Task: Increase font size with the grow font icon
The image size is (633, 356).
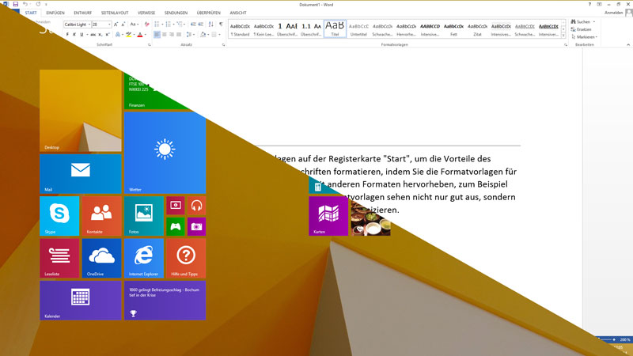Action: coord(116,25)
